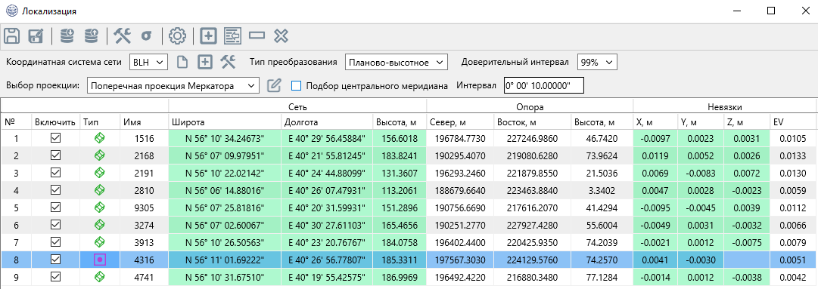The height and width of the screenshot is (289, 818).
Task: Toggle include checkbox for point 1516
Action: point(55,138)
